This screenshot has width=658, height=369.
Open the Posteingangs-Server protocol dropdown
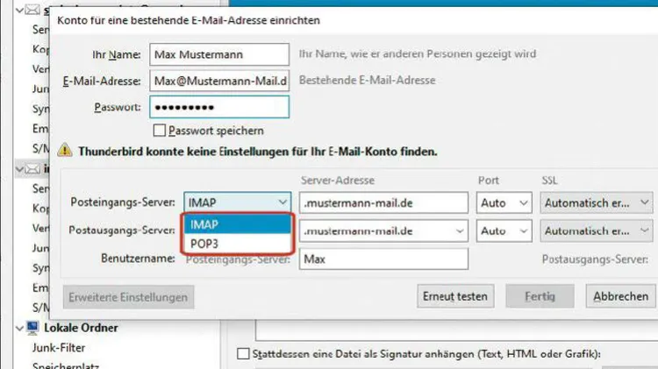tap(237, 203)
